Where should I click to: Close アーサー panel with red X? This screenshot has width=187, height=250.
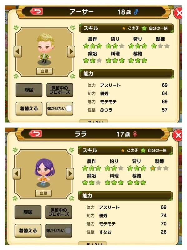point(178,13)
